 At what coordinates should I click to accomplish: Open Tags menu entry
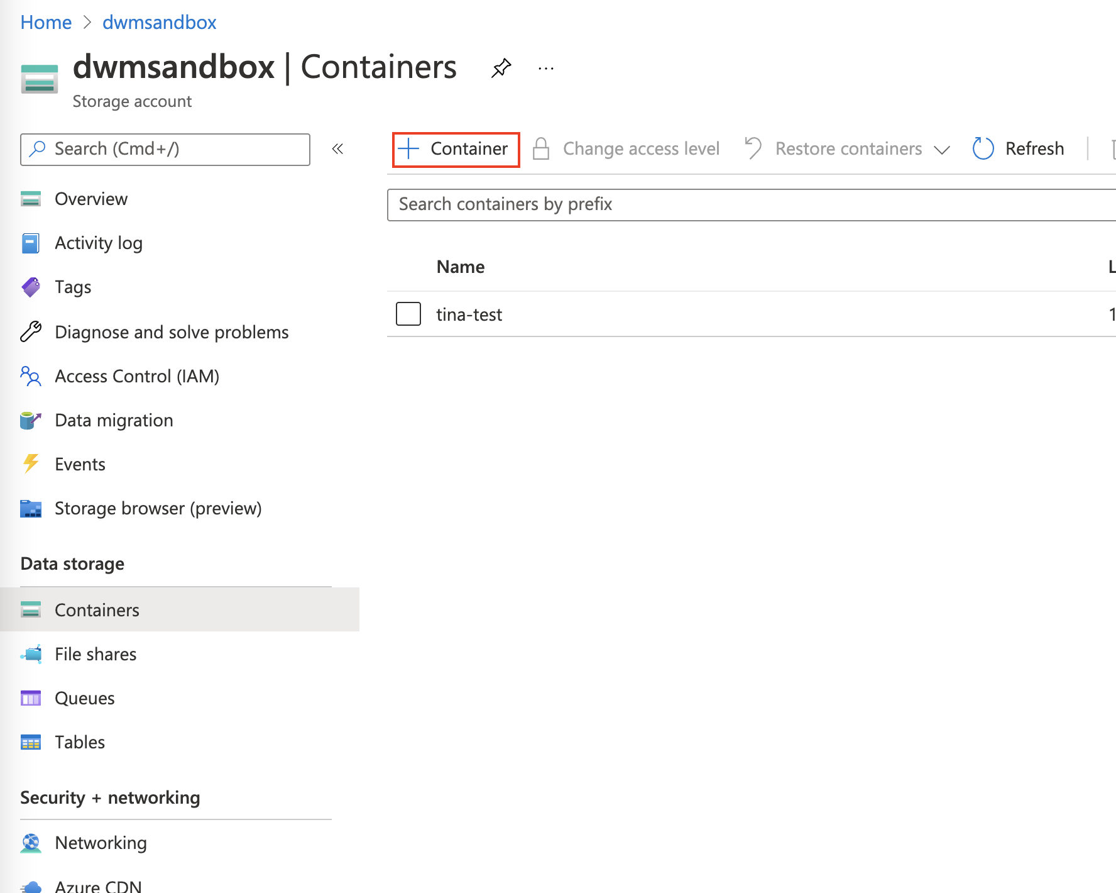tap(73, 287)
